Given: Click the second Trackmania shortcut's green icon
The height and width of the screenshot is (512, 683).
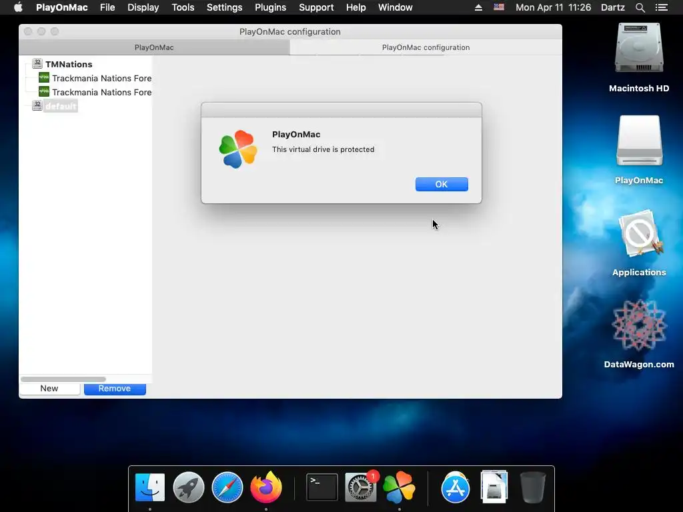Looking at the screenshot, I should click(x=44, y=91).
